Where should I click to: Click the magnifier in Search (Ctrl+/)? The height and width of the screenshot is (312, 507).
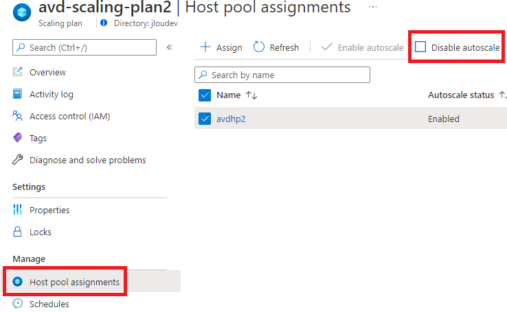(x=21, y=47)
